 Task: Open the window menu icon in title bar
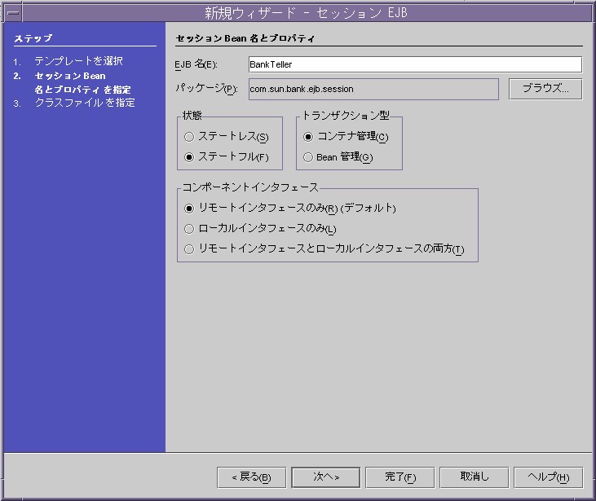[13, 13]
